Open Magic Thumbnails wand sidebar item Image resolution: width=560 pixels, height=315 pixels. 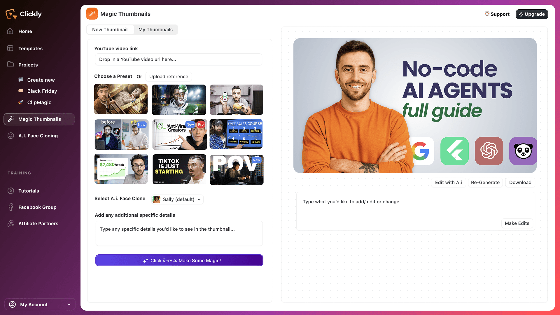coord(39,119)
